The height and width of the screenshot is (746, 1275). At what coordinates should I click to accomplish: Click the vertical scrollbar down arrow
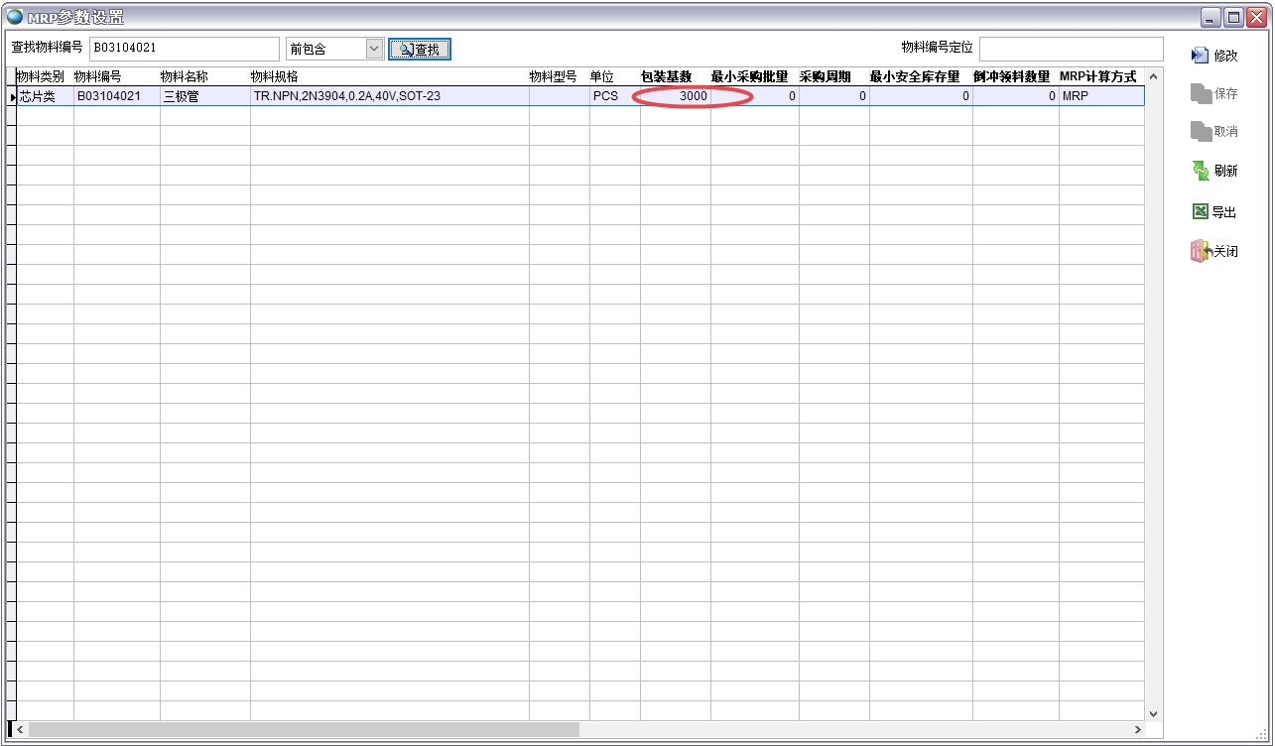click(1152, 712)
